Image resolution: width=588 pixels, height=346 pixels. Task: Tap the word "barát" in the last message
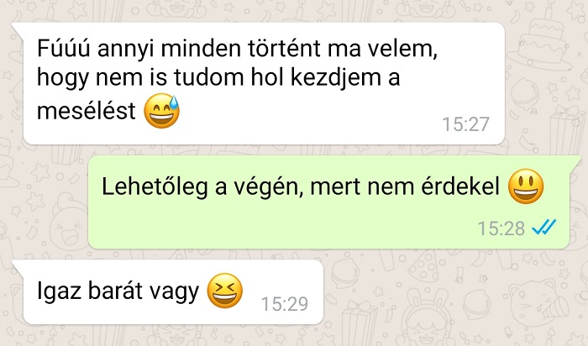[x=114, y=291]
